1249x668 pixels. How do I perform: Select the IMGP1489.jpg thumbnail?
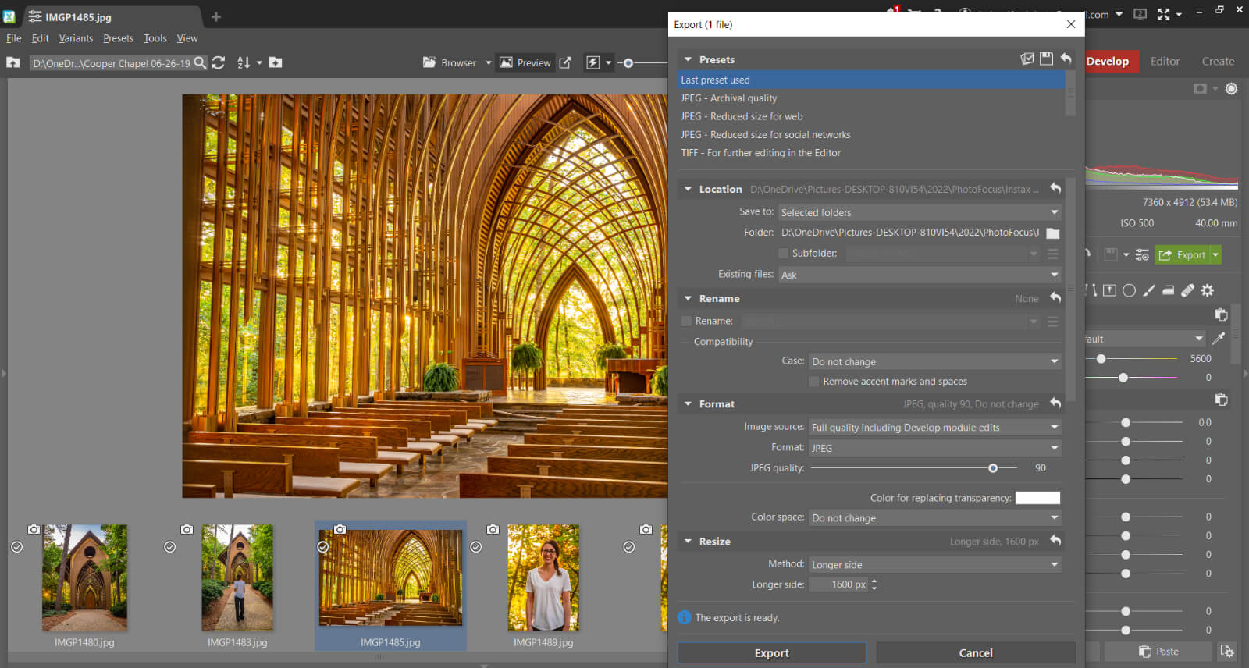click(x=543, y=577)
